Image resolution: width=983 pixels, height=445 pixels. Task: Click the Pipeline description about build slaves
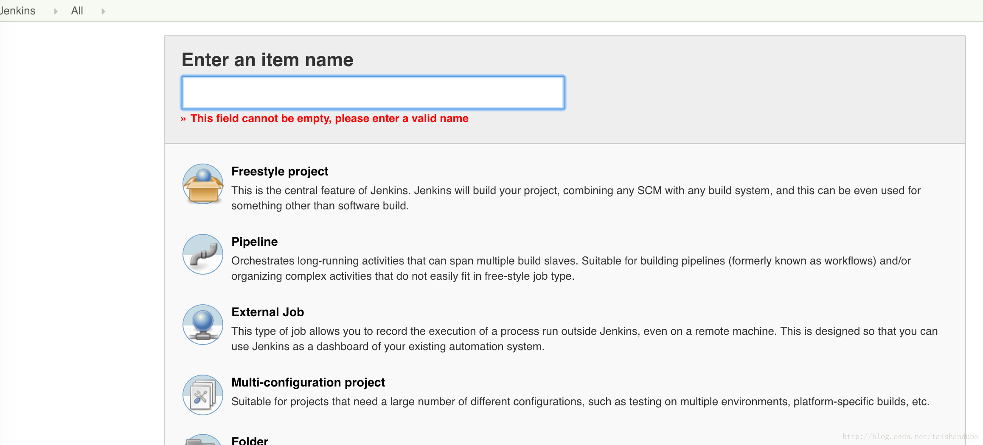(571, 268)
